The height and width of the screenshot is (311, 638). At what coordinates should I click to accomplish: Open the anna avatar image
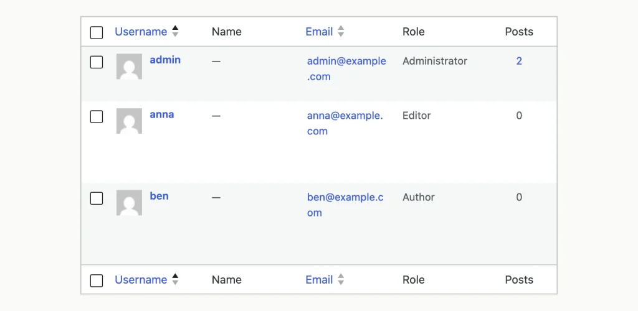(x=130, y=121)
